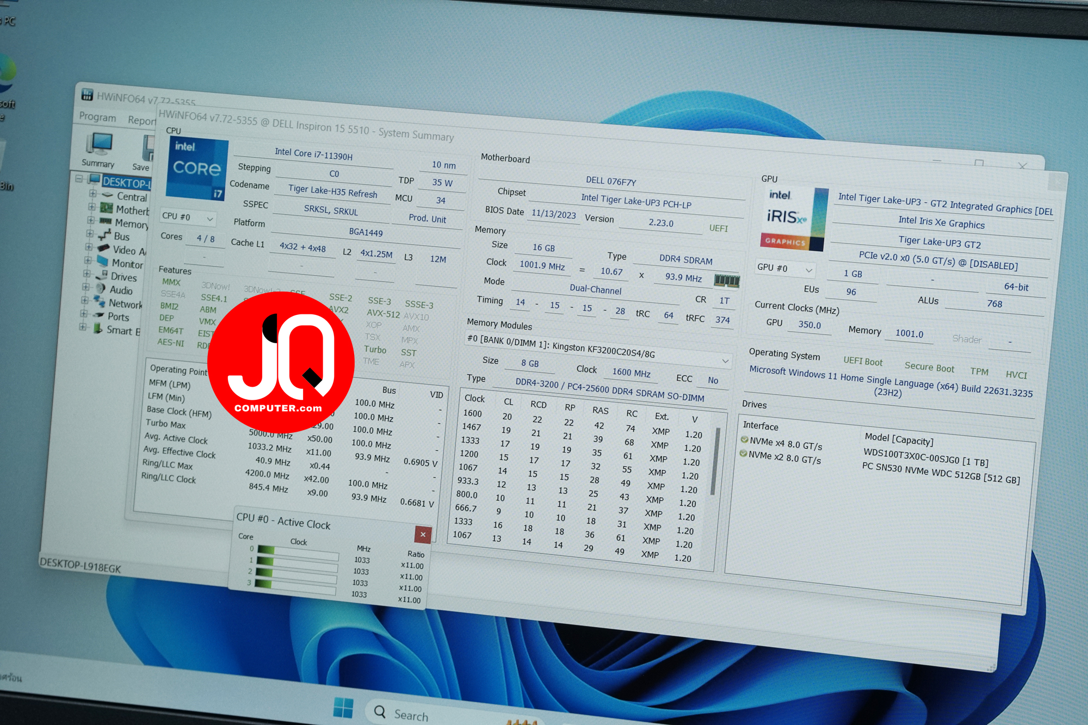The height and width of the screenshot is (725, 1088).
Task: Click the TPM indicator
Action: [979, 371]
